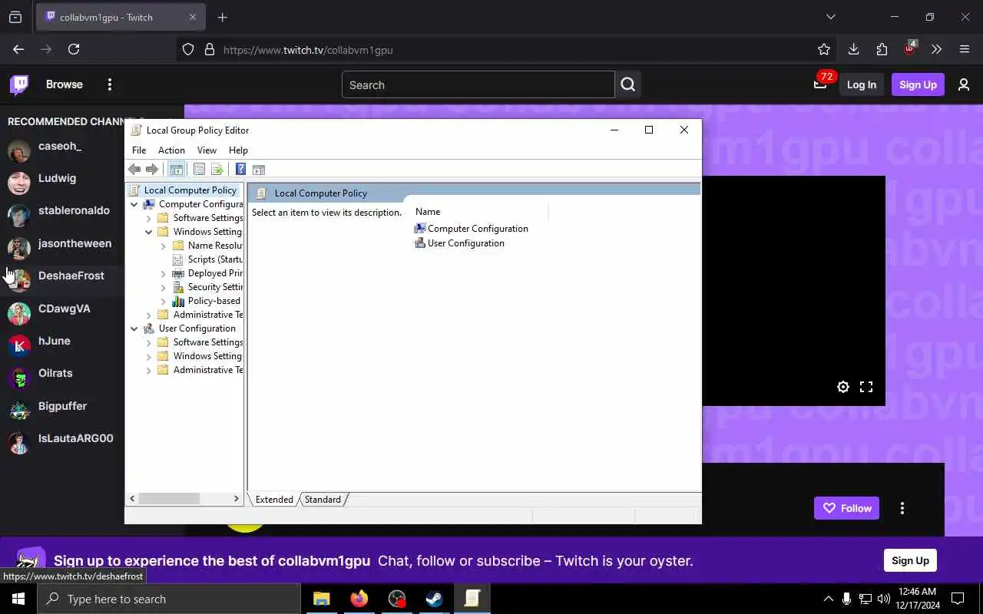Open the Action menu
Screen dimensions: 983x614
(171, 150)
